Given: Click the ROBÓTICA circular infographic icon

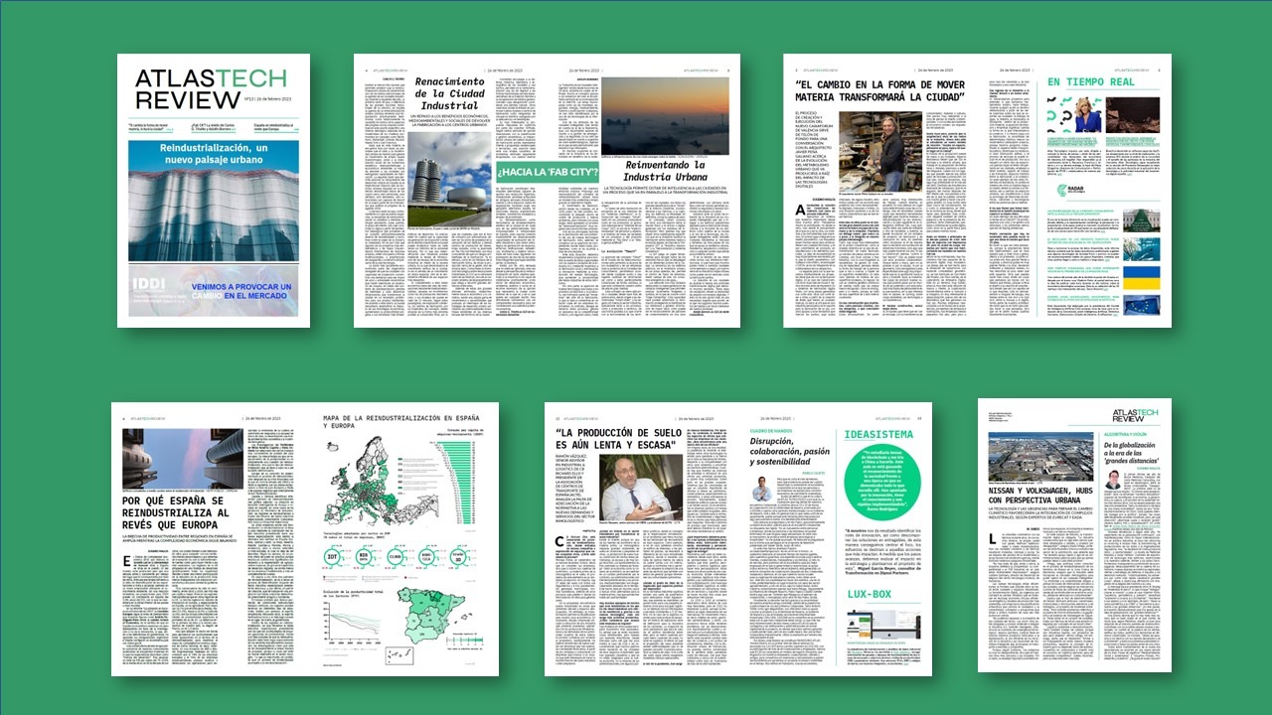Looking at the screenshot, I should click(x=426, y=554).
